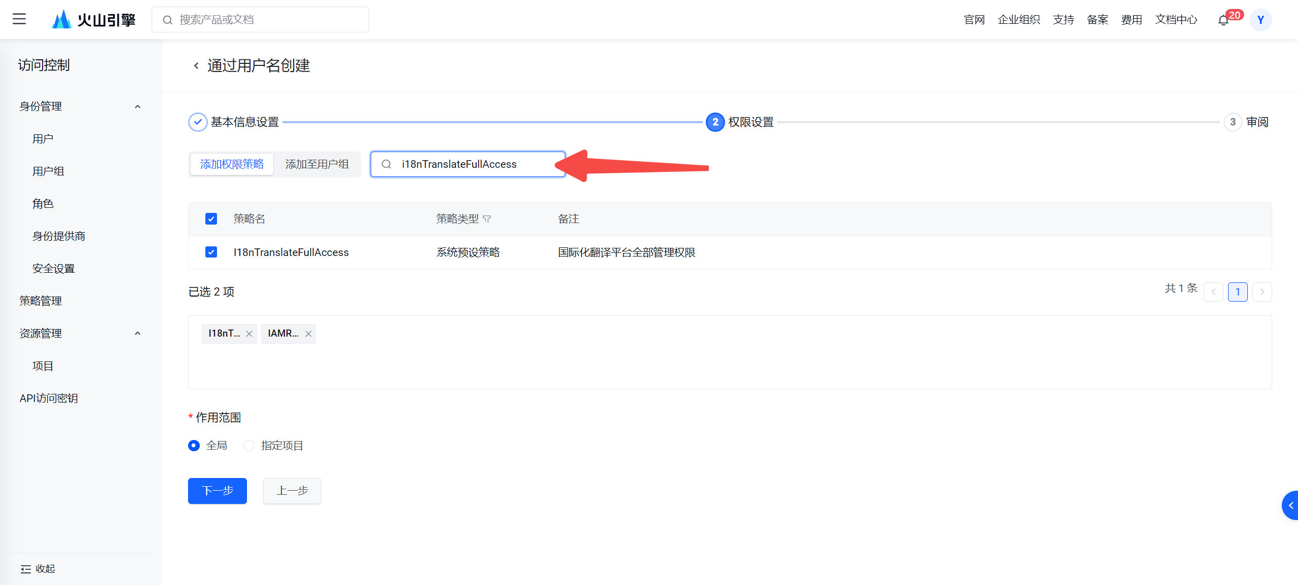Click the 下一步 button

click(x=217, y=491)
